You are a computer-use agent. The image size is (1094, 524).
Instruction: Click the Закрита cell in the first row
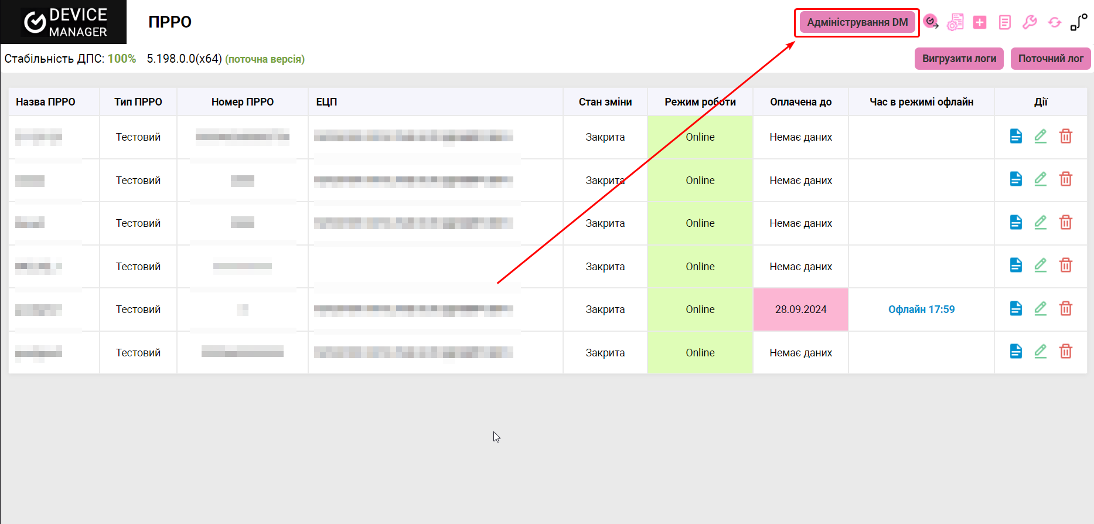coord(605,137)
